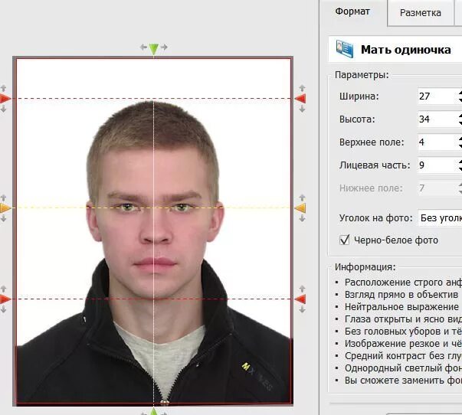Click the Расположение строго line
The image size is (462, 415).
pyautogui.click(x=403, y=283)
